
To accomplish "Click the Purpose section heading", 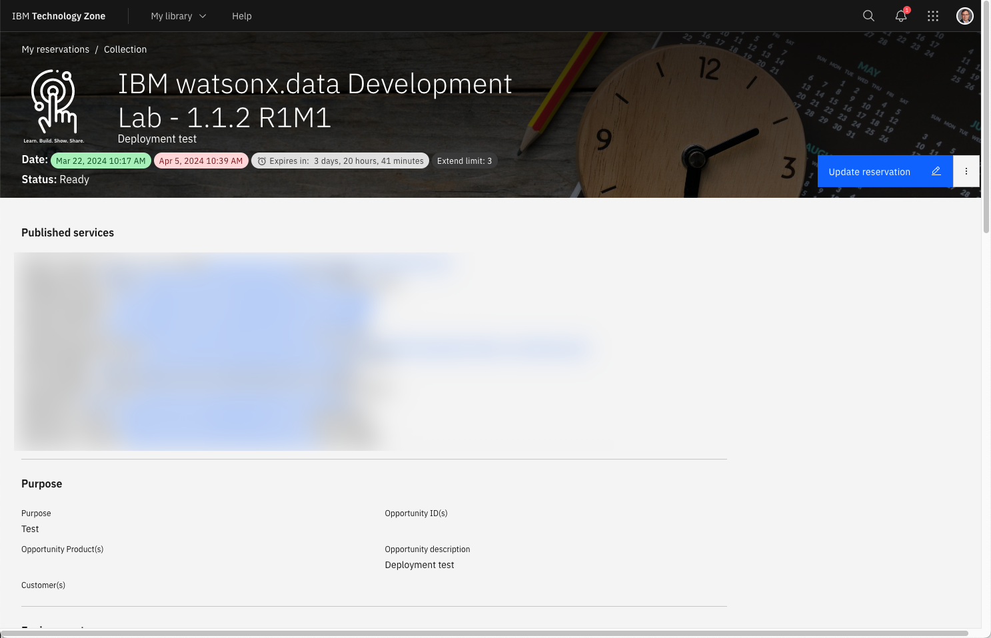I will [41, 483].
